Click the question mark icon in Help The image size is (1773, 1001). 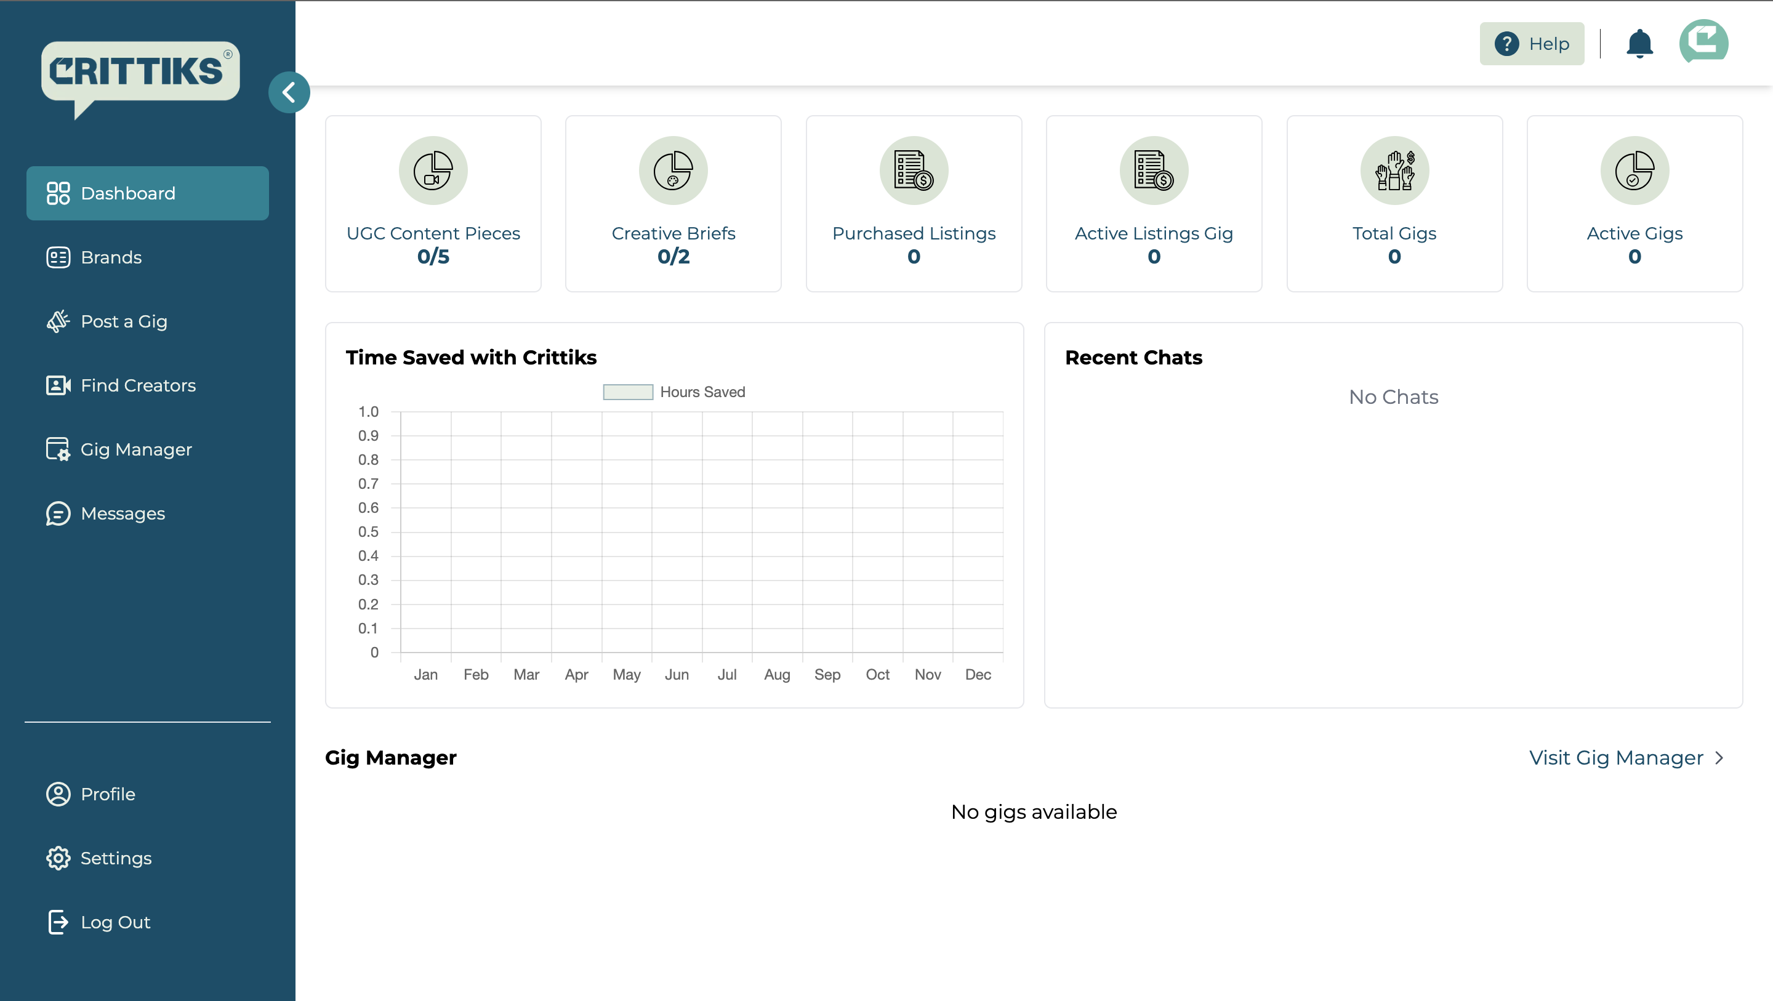[x=1506, y=44]
